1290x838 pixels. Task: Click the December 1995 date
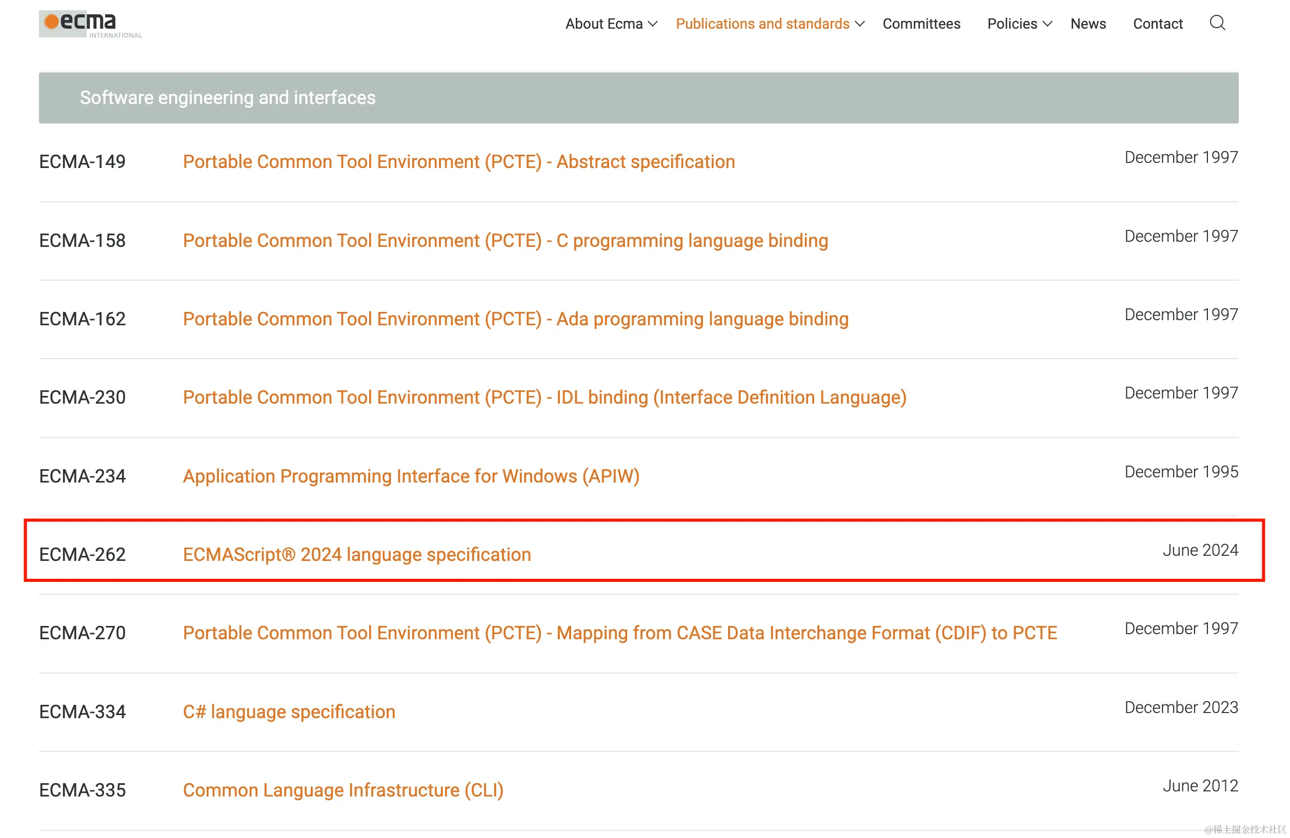[x=1181, y=472]
